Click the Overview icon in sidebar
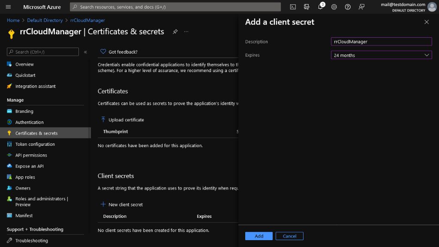This screenshot has width=439, height=247. [x=9, y=64]
